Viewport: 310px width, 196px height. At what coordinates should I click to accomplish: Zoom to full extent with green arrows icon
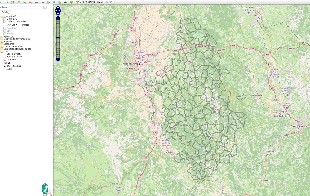pos(13,2)
